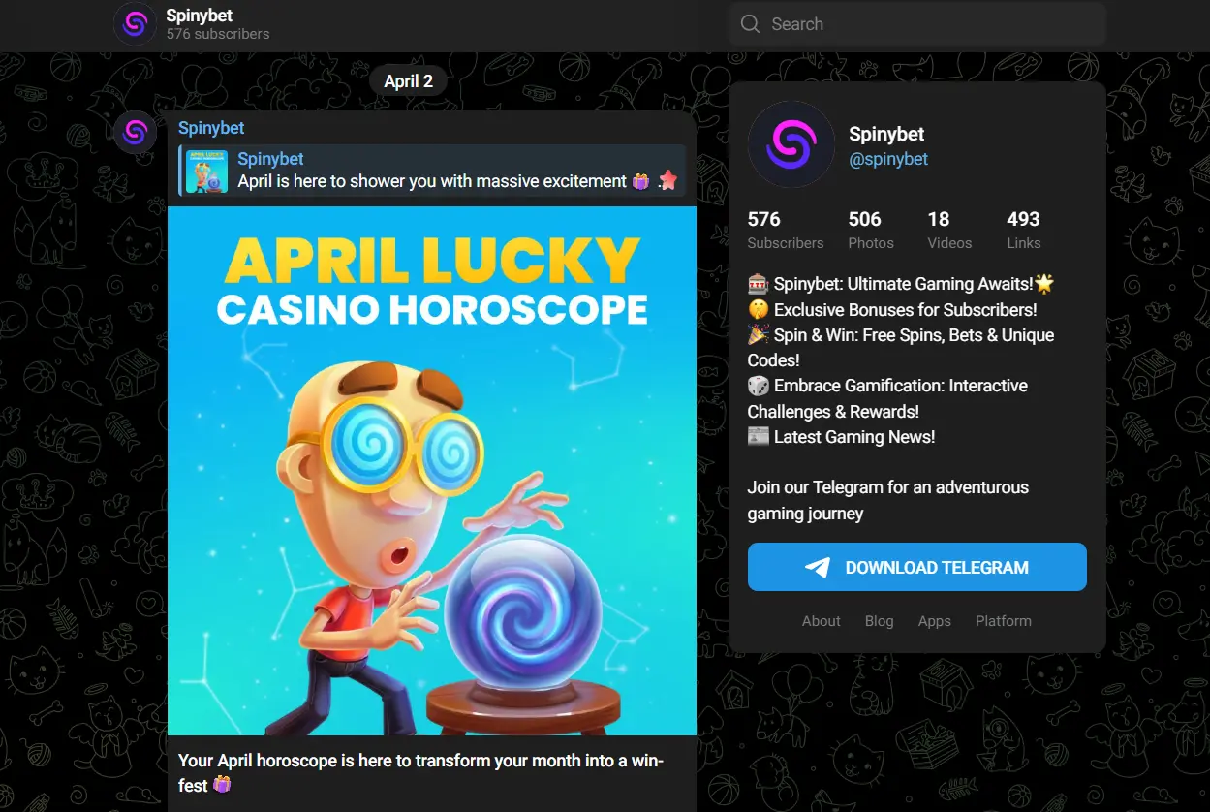Image resolution: width=1210 pixels, height=812 pixels.
Task: Click the "Embrace Gamification" description line
Action: pyautogui.click(x=888, y=398)
